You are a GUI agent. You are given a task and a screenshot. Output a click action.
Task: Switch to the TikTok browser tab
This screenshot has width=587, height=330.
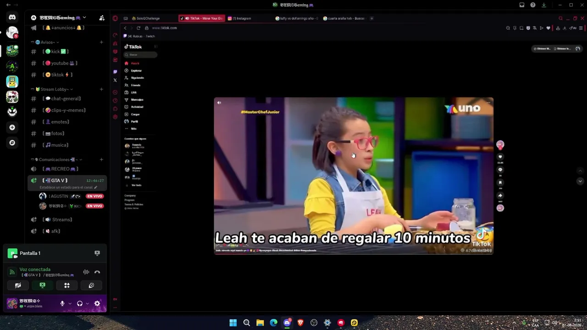pos(201,18)
